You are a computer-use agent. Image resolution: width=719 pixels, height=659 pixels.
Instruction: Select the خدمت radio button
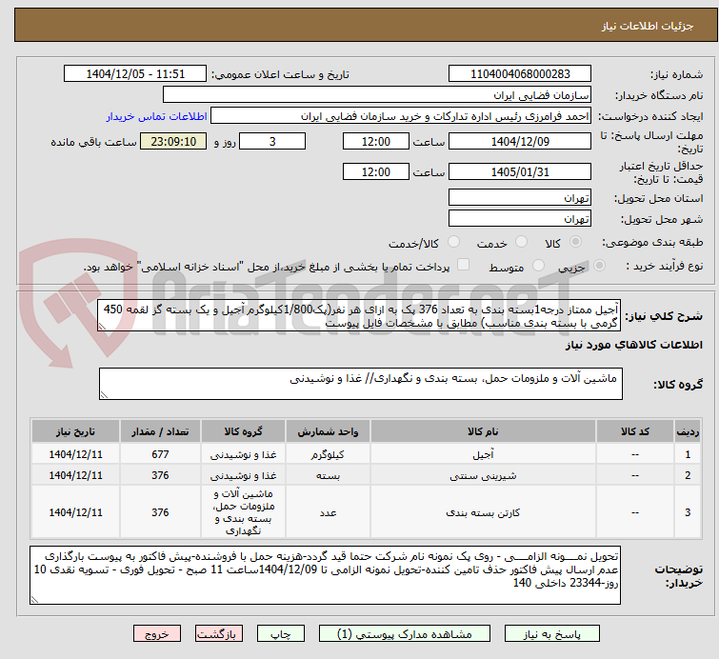click(521, 242)
